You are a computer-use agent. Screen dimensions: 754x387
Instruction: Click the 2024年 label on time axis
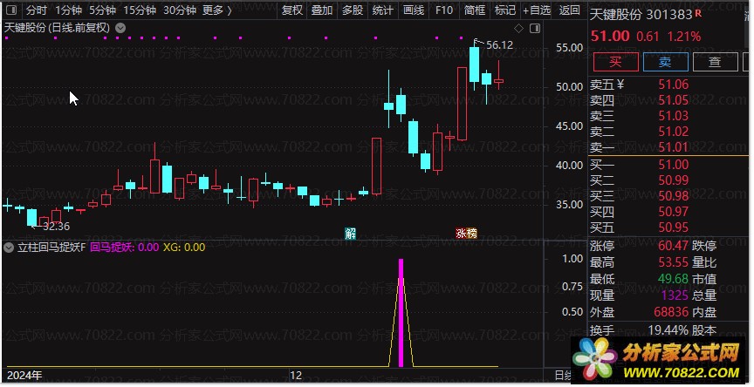24,376
